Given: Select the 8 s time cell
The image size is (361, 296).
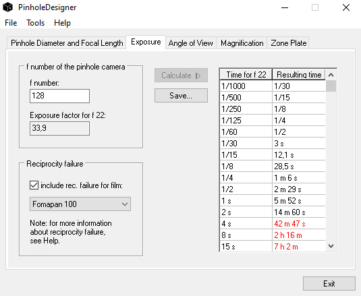Looking at the screenshot, I should click(246, 235).
